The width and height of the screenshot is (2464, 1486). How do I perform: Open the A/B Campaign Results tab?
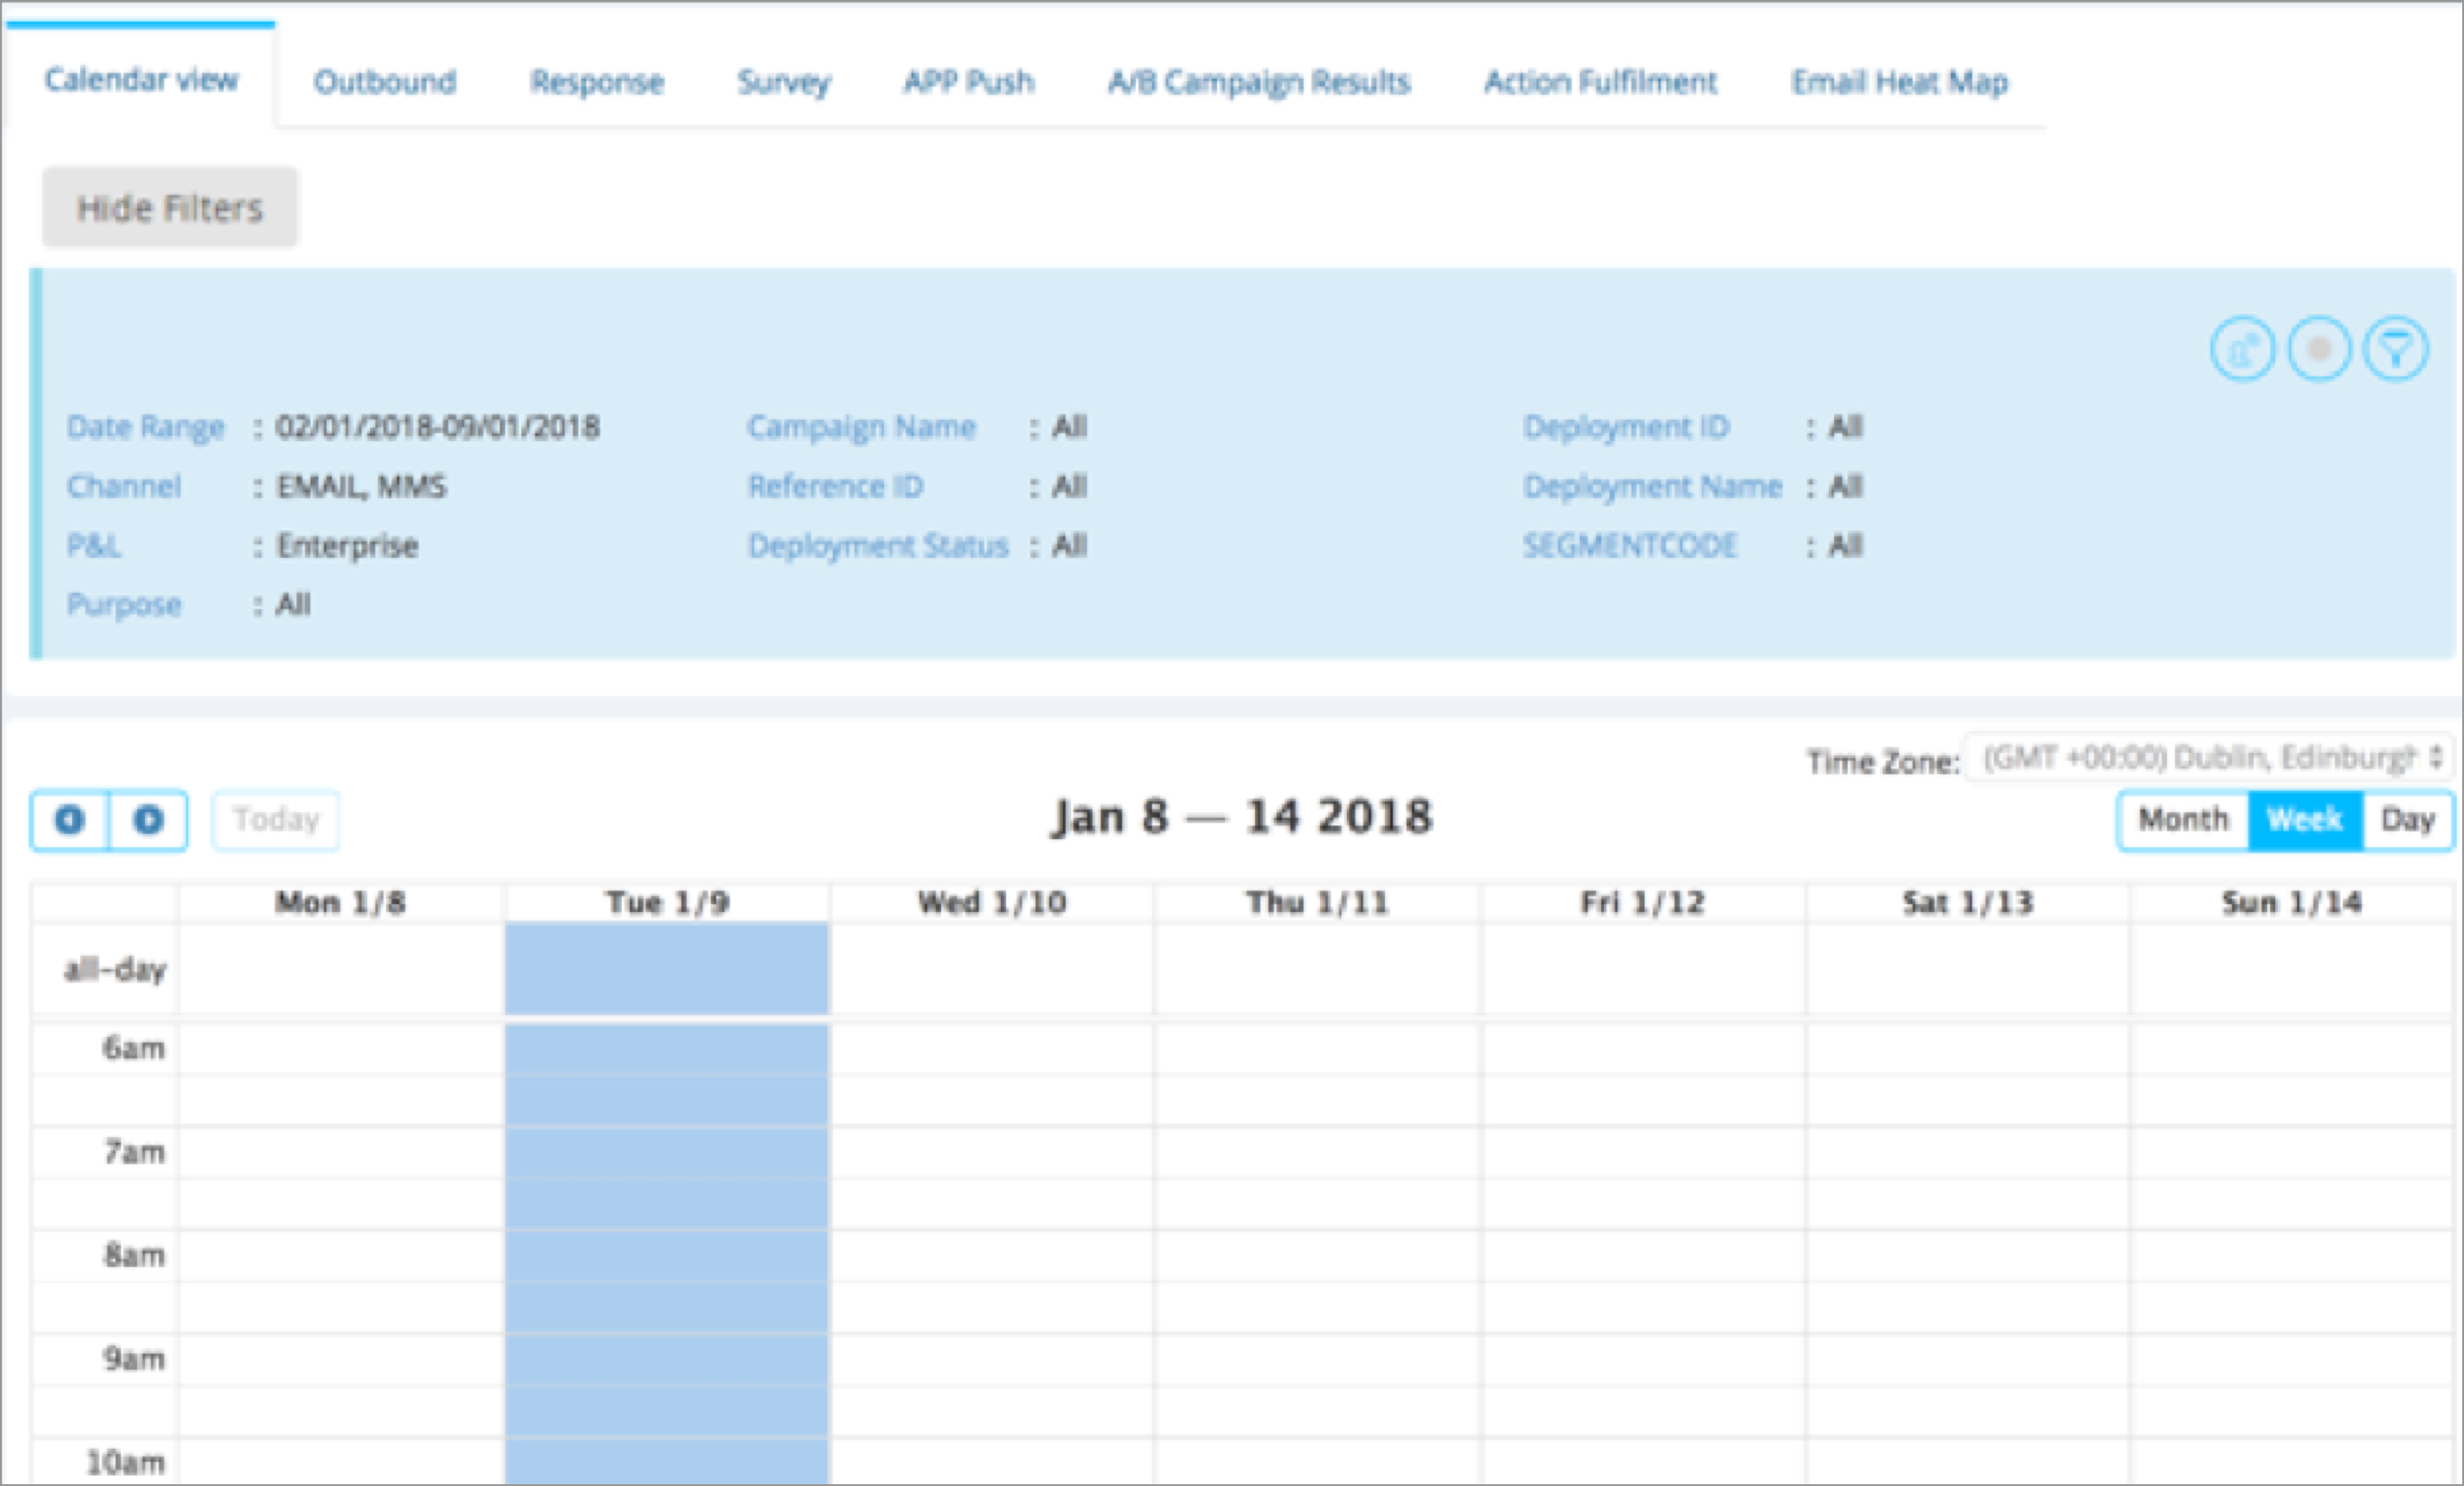click(1259, 81)
